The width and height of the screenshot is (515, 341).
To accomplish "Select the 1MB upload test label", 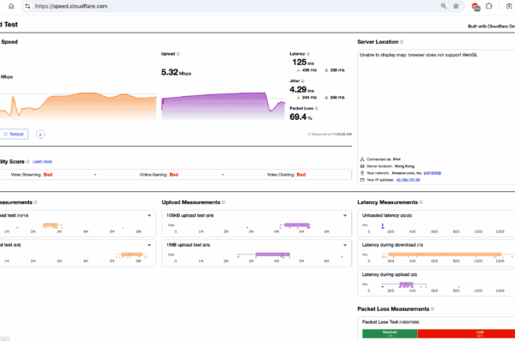I will 184,245.
